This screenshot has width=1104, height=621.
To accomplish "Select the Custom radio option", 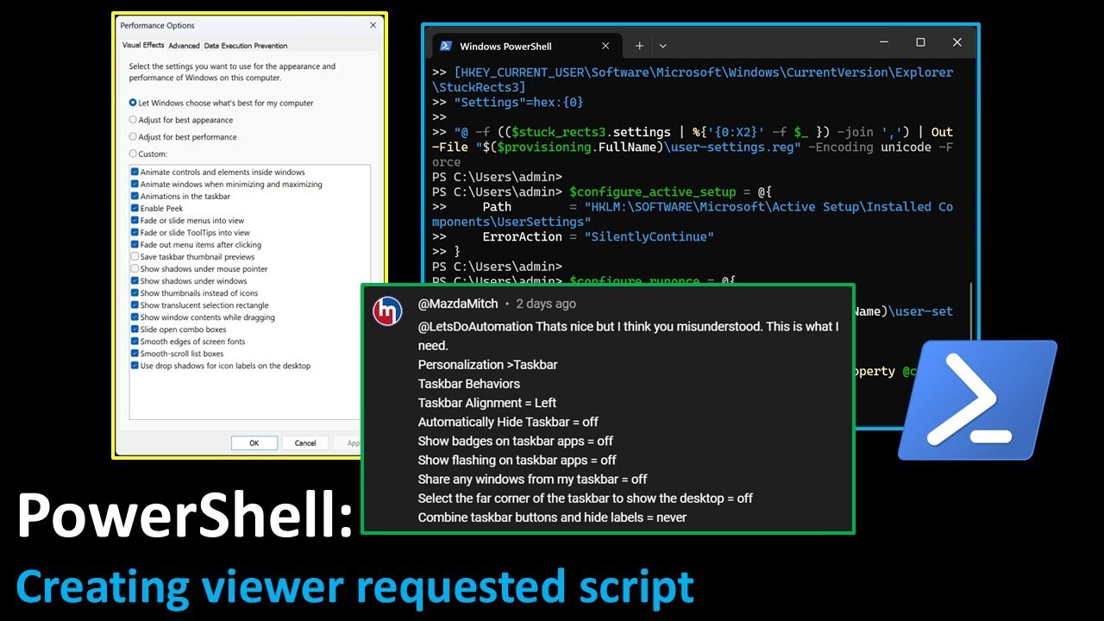I will coord(147,154).
